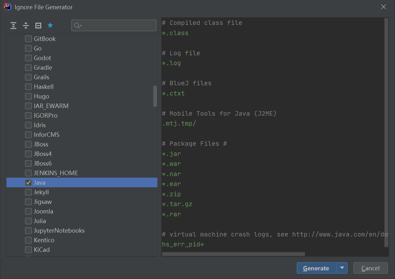Image resolution: width=395 pixels, height=279 pixels.
Task: Click the deselect all templates icon
Action: point(38,26)
